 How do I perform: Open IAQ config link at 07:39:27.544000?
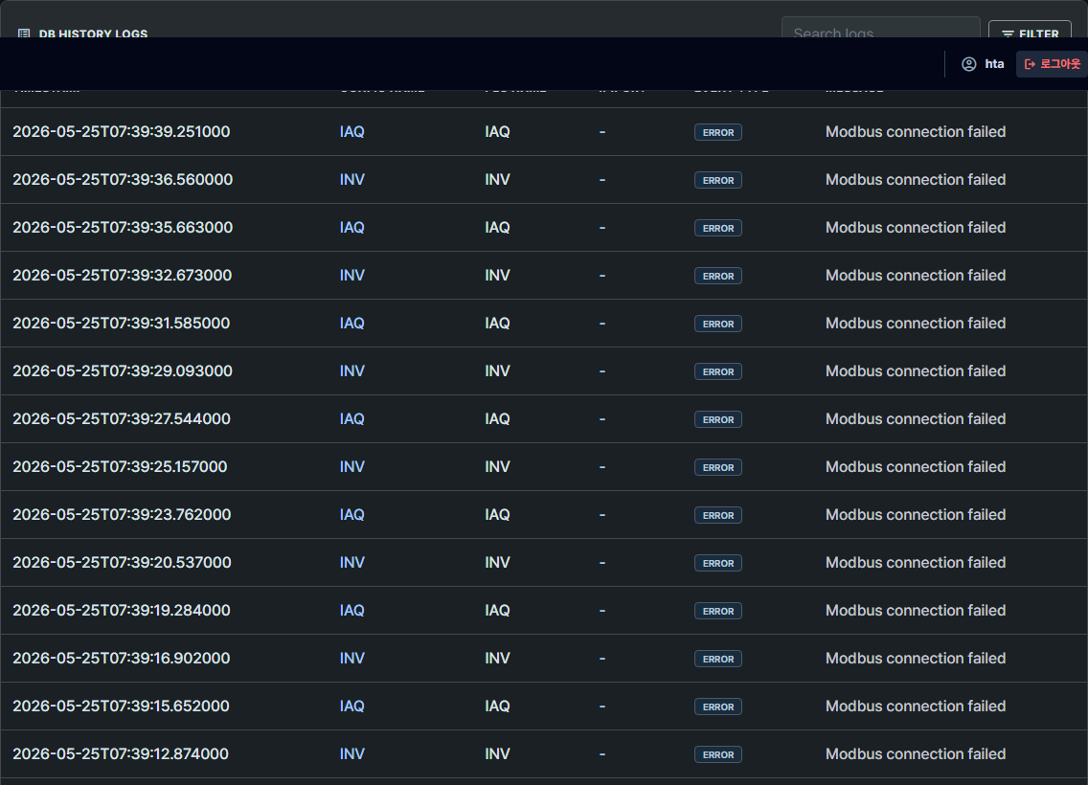(351, 419)
